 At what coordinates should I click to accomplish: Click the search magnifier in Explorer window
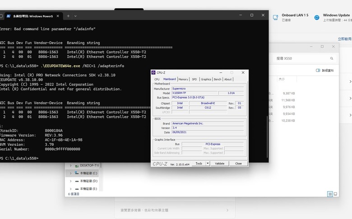tap(332, 58)
